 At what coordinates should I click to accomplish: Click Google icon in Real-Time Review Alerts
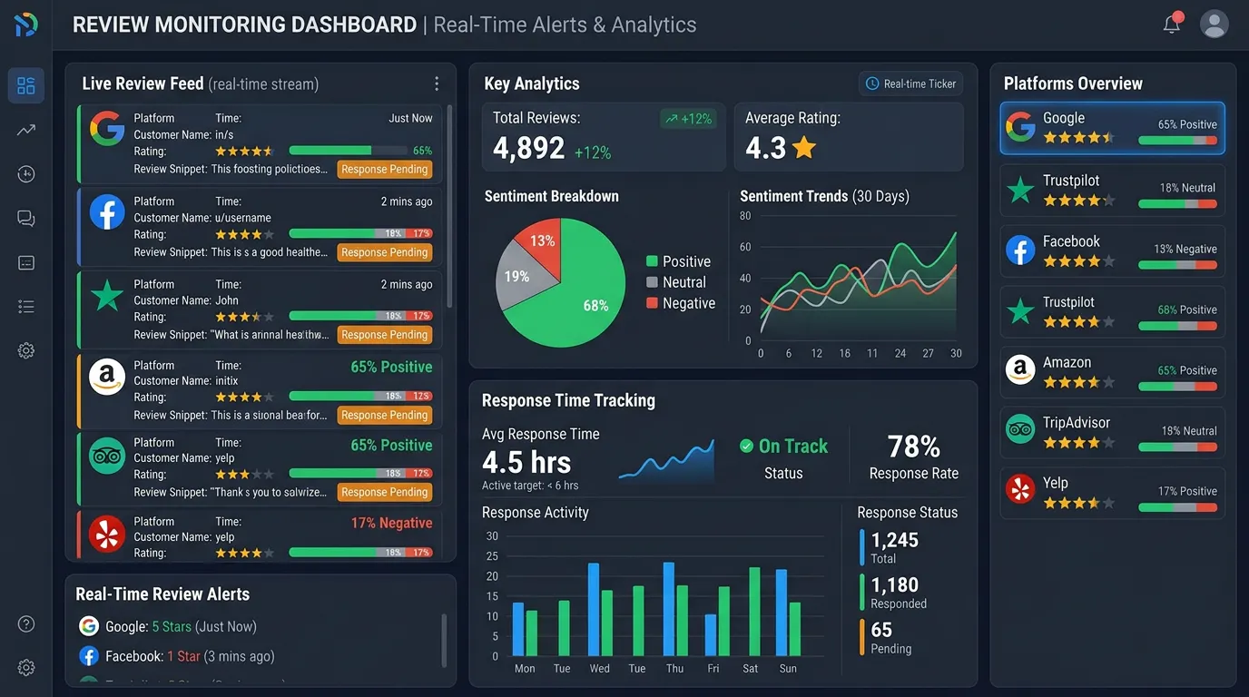coord(89,626)
